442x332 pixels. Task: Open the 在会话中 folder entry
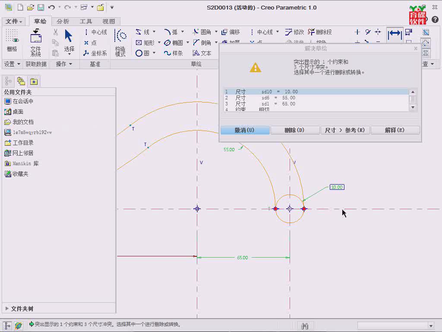(x=19, y=101)
